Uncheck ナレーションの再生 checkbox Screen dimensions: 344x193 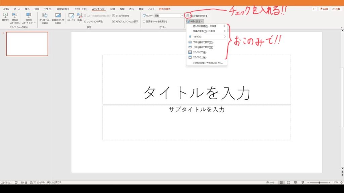pos(85,21)
